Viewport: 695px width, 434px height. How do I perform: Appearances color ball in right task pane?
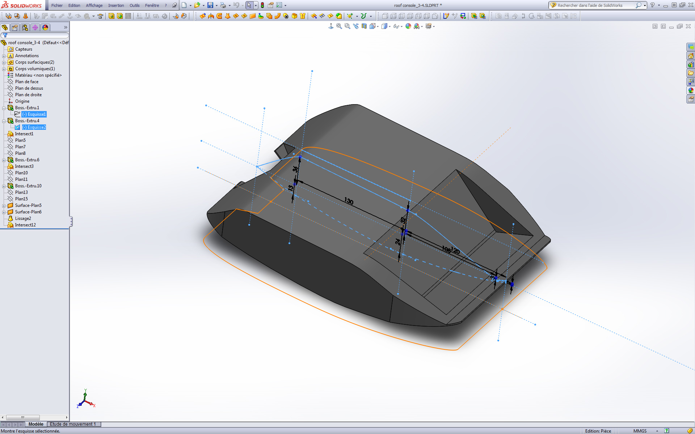tap(691, 90)
